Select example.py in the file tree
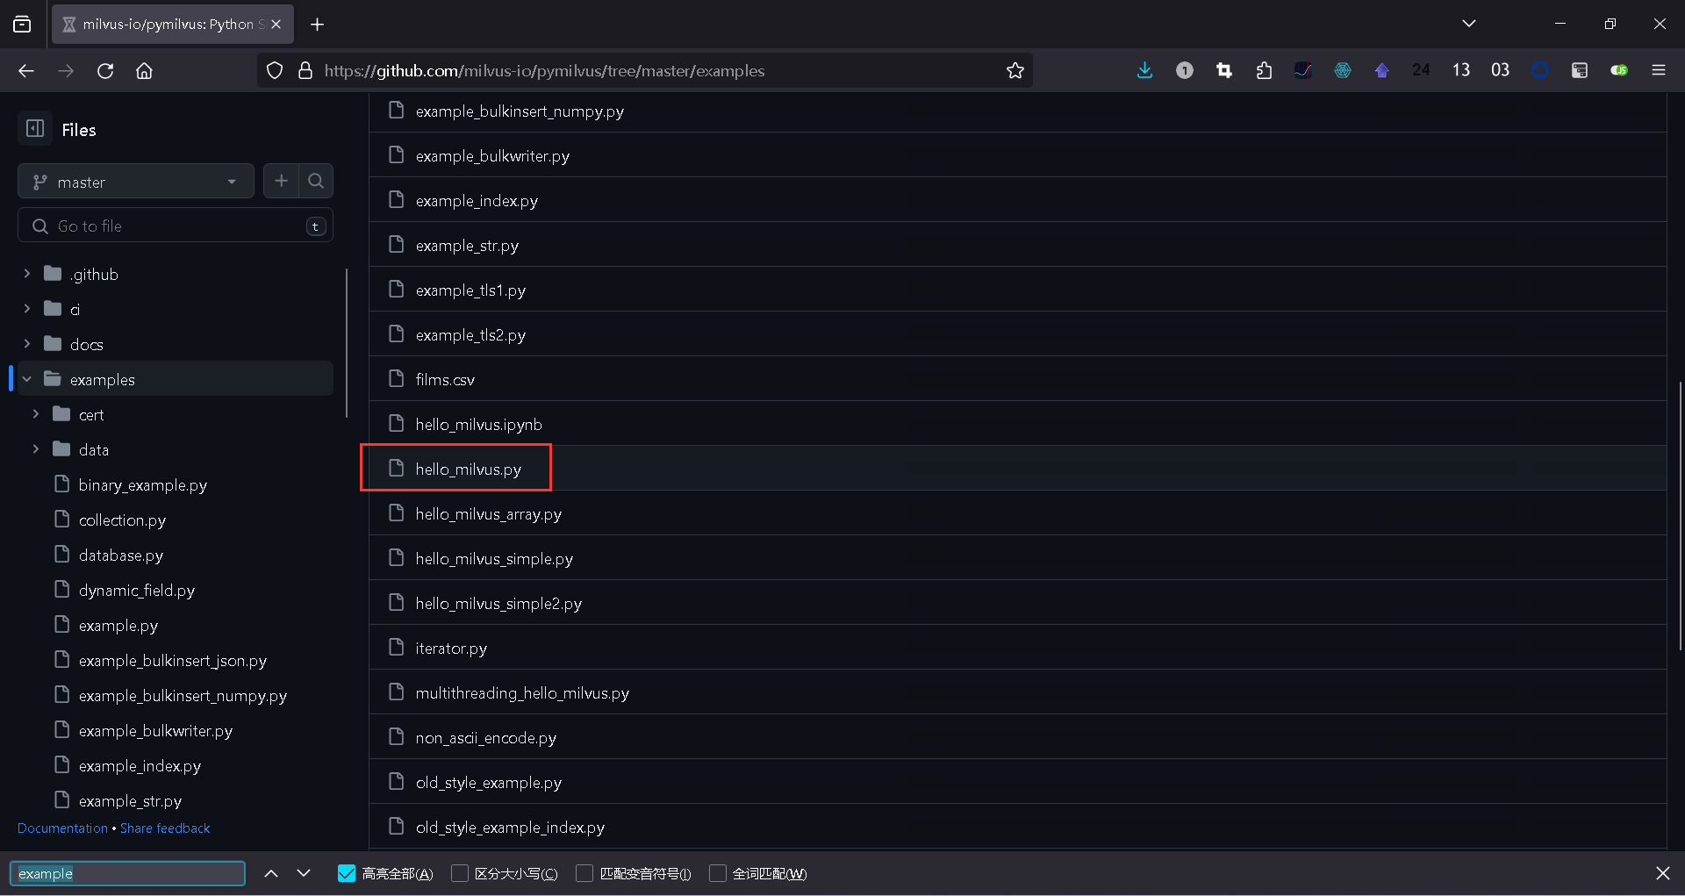The width and height of the screenshot is (1685, 896). tap(118, 626)
